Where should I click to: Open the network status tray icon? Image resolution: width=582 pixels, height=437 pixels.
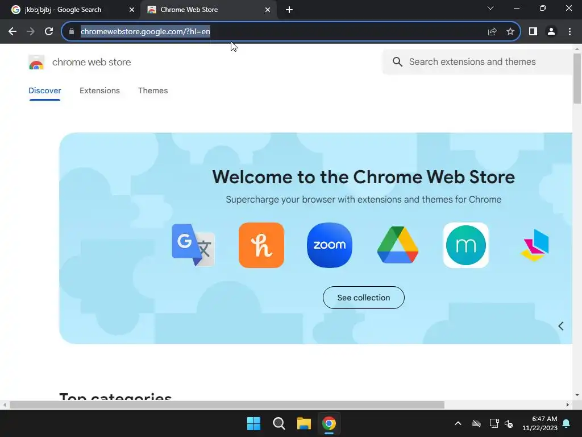[494, 423]
